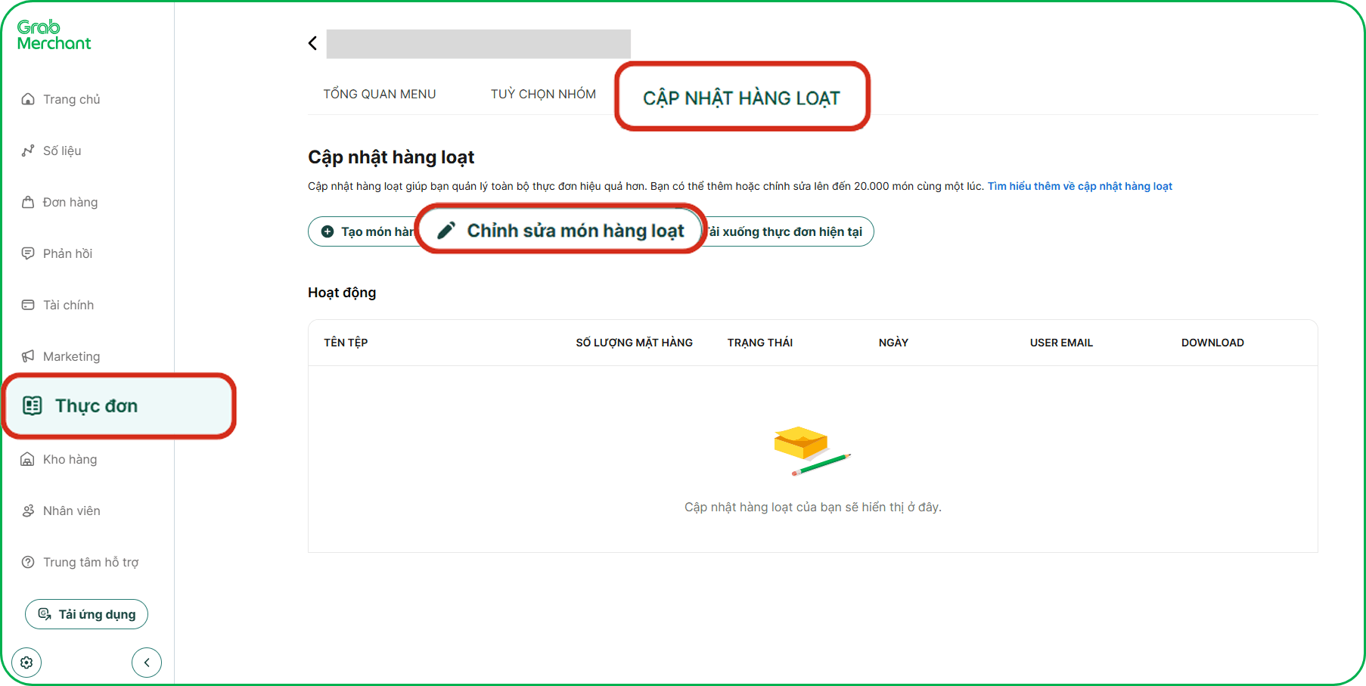The image size is (1366, 686).
Task: Go back using the left arrow
Action: [x=312, y=43]
